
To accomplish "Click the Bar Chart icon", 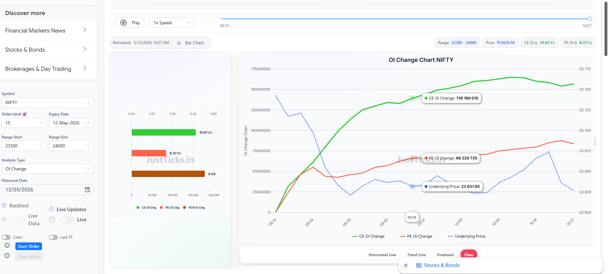I will (179, 43).
